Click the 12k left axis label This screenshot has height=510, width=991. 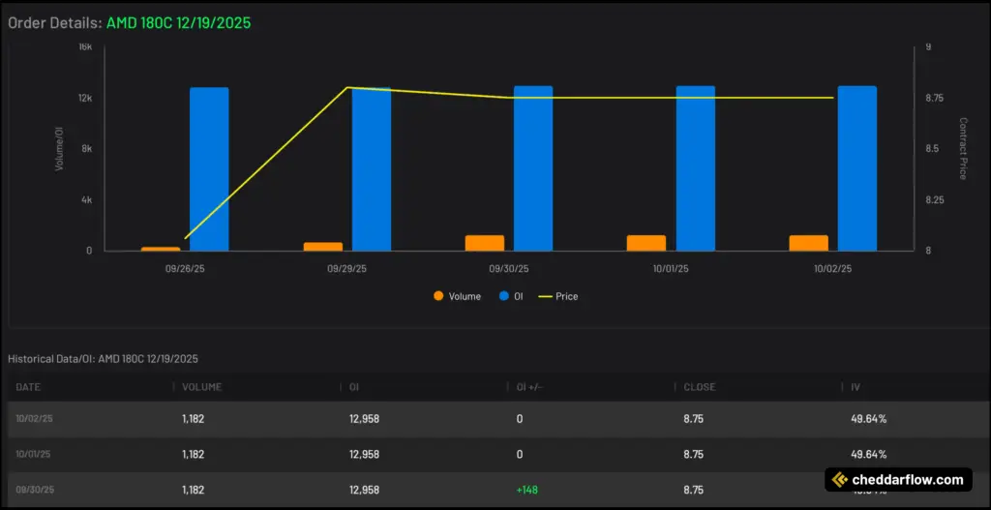coord(85,99)
